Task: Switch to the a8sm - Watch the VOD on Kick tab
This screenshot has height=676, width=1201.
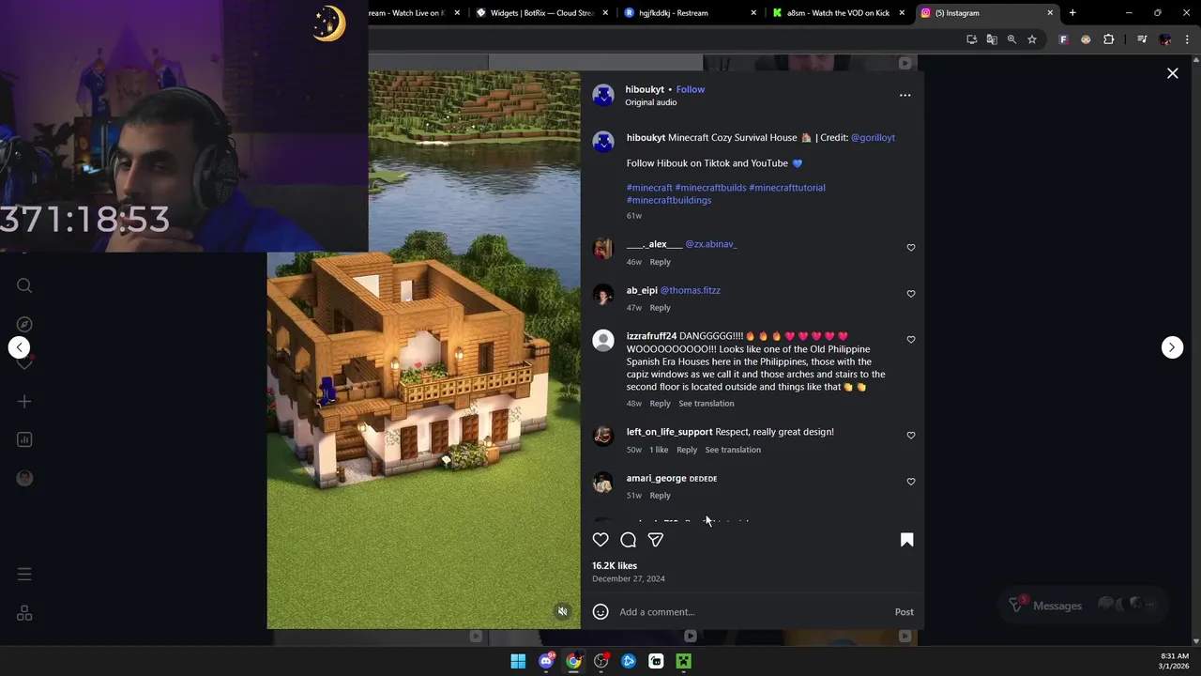Action: 838,13
